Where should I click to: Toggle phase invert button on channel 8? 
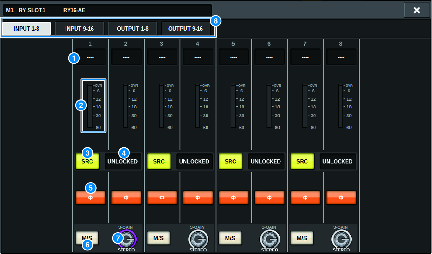pyautogui.click(x=341, y=198)
